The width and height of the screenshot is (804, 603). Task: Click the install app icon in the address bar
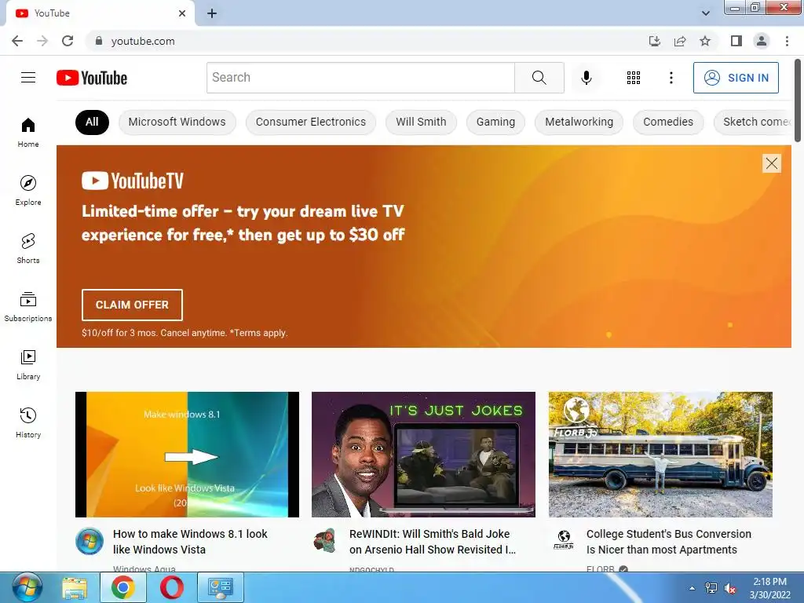pos(655,41)
